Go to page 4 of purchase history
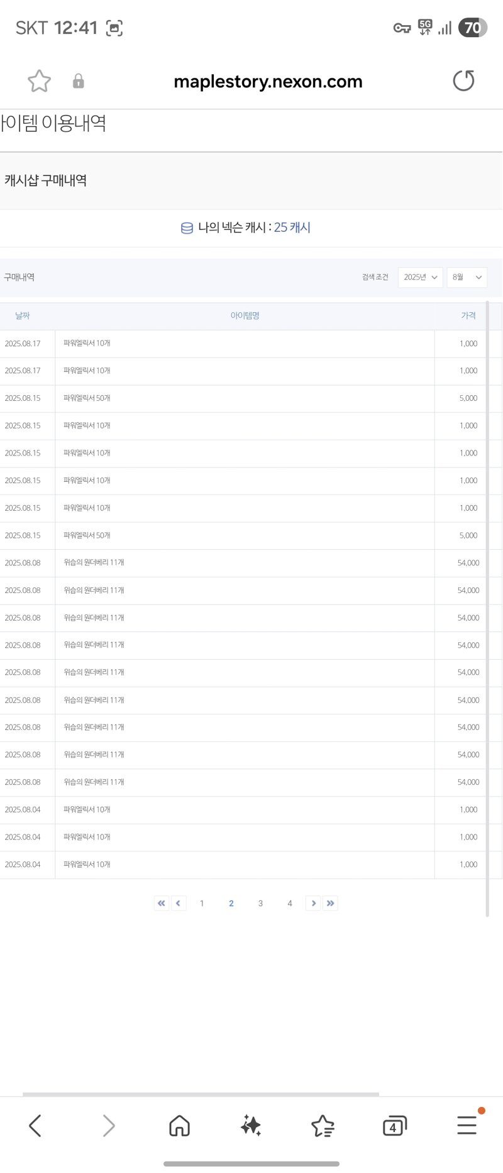Screen dimensions: 503x1173 [x=290, y=903]
